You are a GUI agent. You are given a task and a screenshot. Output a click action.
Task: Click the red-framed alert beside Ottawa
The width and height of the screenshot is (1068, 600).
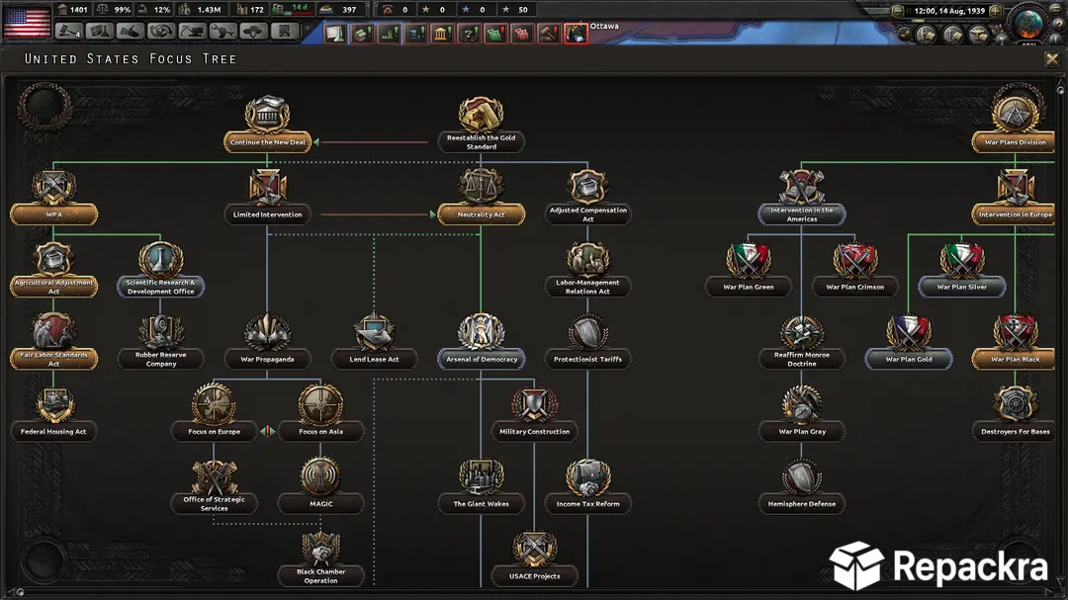coord(576,34)
